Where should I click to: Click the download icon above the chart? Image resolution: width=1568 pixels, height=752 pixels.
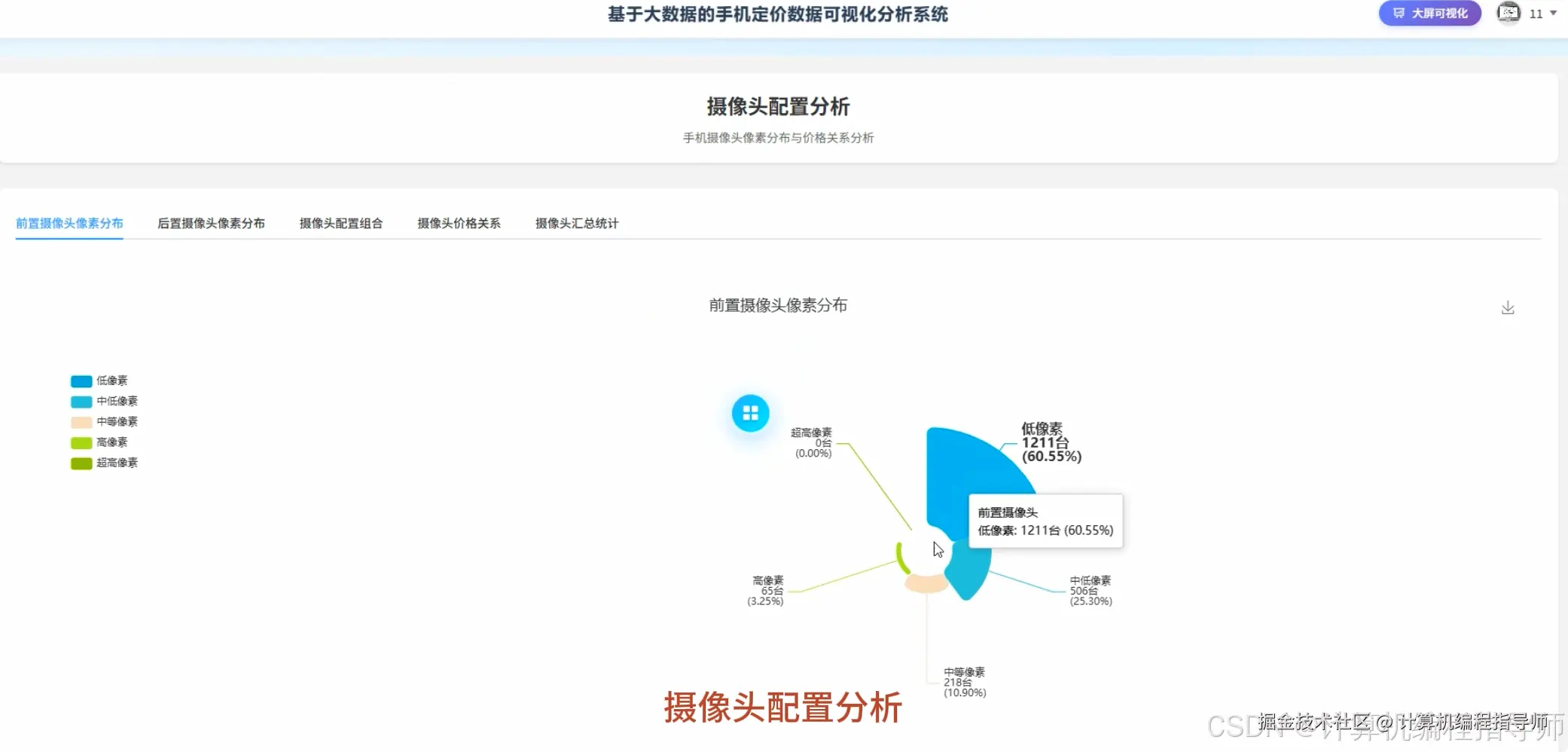click(1507, 307)
